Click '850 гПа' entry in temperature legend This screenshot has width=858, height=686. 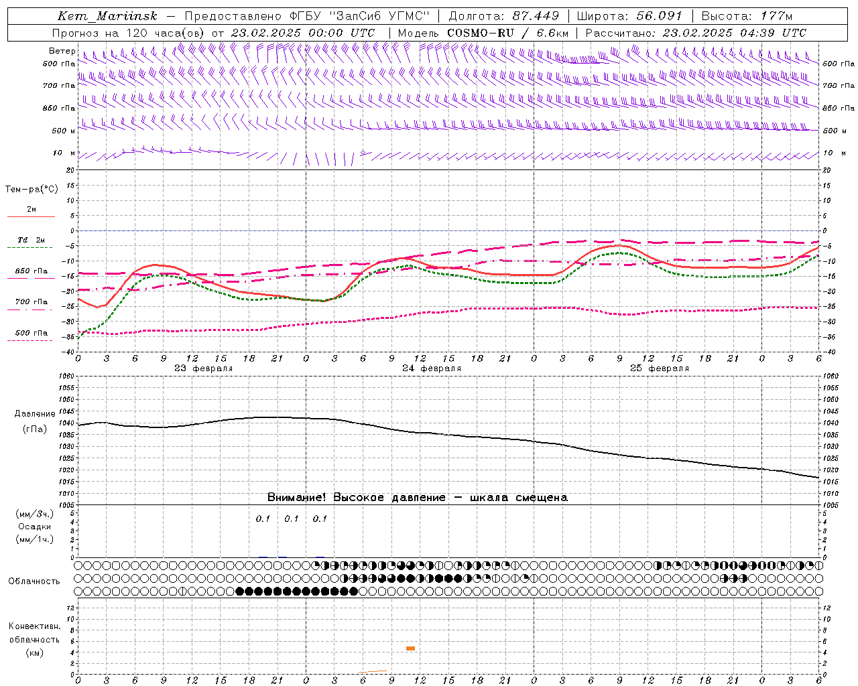tap(32, 271)
